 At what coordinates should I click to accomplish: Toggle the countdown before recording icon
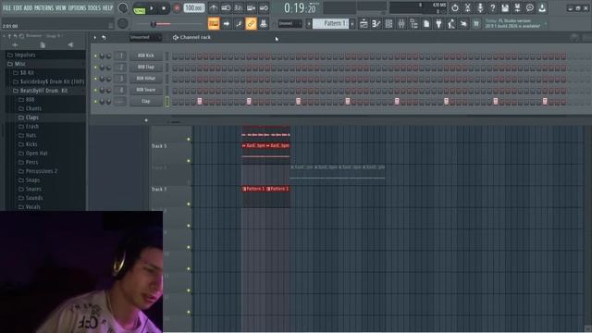point(239,7)
